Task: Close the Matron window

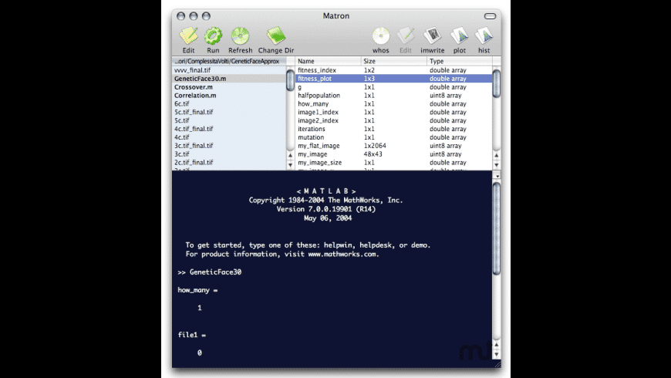Action: pos(181,16)
